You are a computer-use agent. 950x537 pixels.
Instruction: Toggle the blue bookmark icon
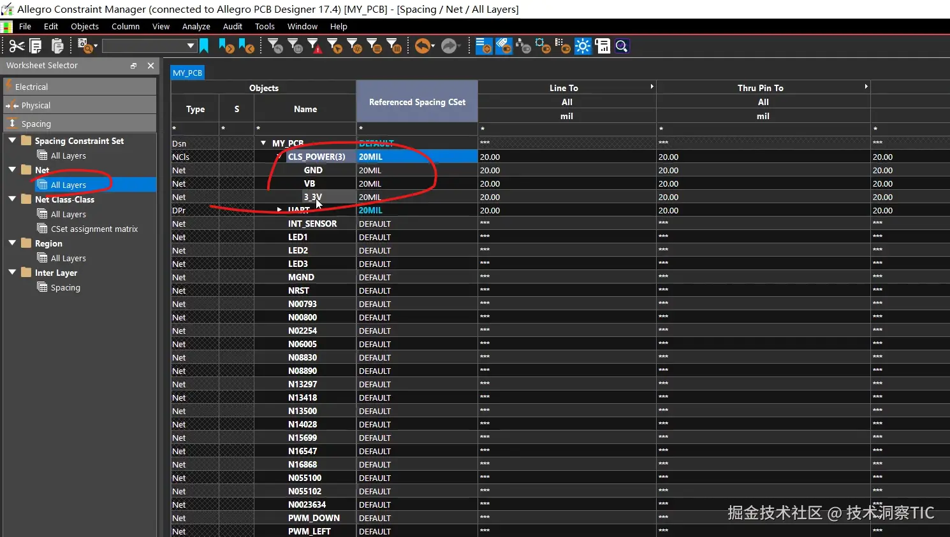(x=204, y=46)
